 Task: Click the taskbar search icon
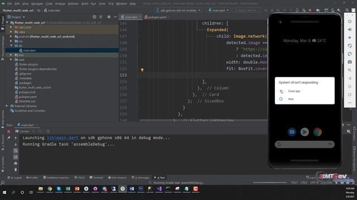13,192
